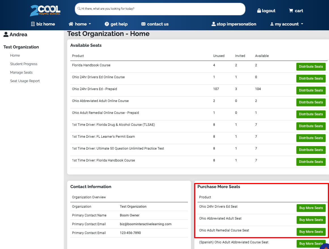Distribute seats for Ohio 24hr Drivers Ed - Prepaid
329x249 pixels.
(x=311, y=90)
